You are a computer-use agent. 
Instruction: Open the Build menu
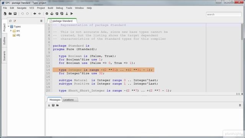[x=50, y=8]
